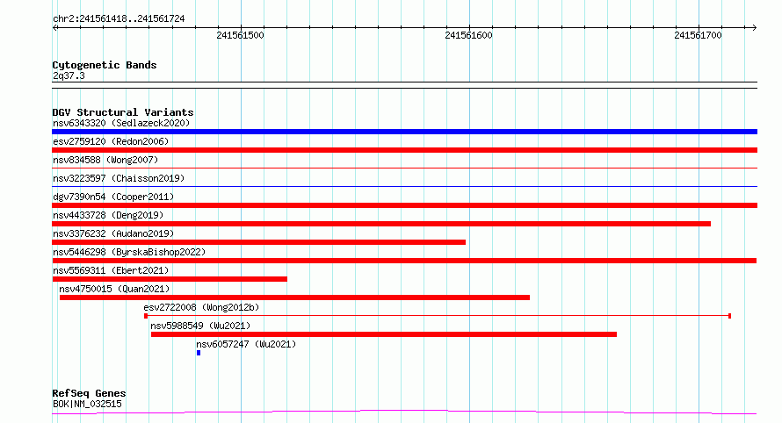Click ruler position 241561500
Image resolution: width=782 pixels, height=423 pixels.
[241, 35]
